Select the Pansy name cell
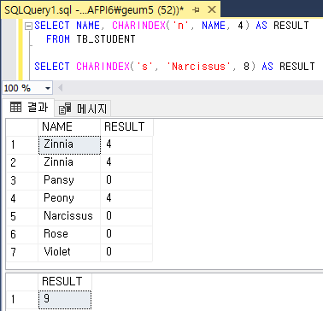The image size is (323, 311). pyautogui.click(x=69, y=181)
